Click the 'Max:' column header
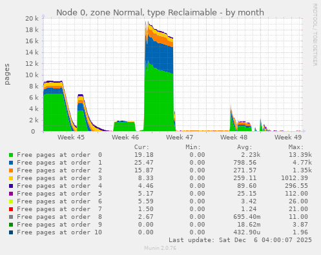This screenshot has width=321, height=255. [296, 147]
